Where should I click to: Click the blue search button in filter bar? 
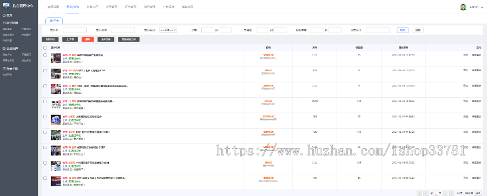403,30
